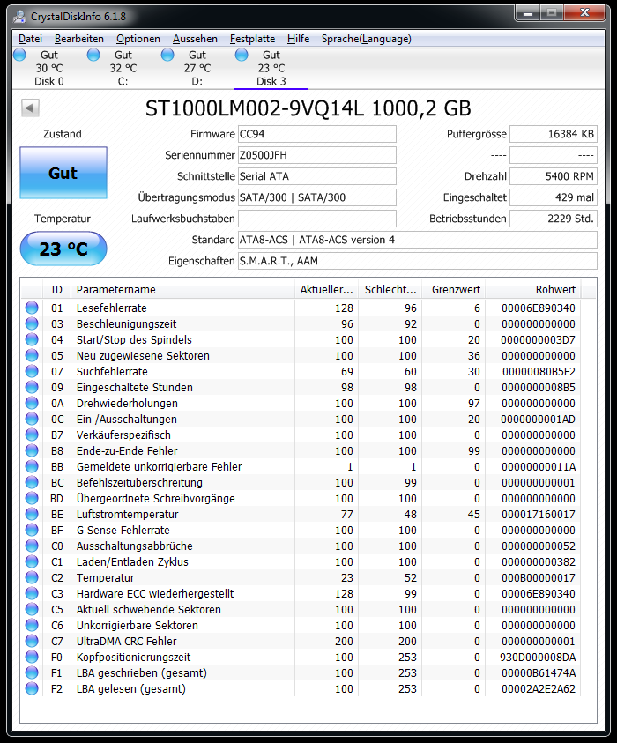Viewport: 617px width, 743px height.
Task: Click the status orb for Disk 3
Action: tap(242, 55)
